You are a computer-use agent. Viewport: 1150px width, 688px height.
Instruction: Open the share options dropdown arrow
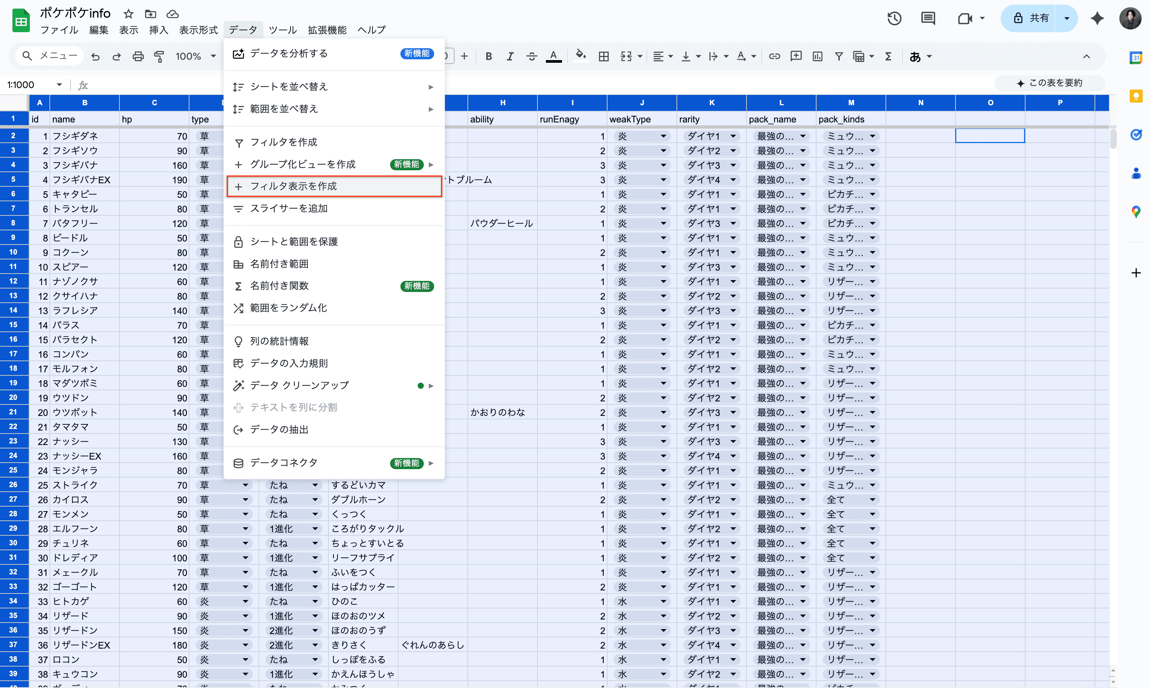pos(1067,18)
